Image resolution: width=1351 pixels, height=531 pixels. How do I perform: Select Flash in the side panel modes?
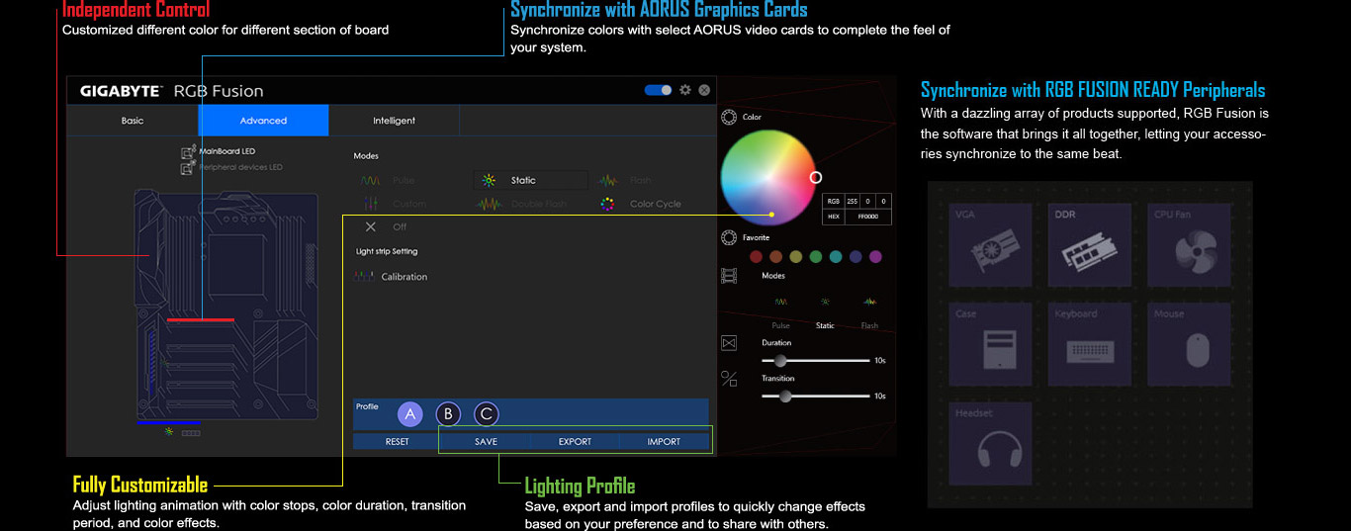pos(869,312)
